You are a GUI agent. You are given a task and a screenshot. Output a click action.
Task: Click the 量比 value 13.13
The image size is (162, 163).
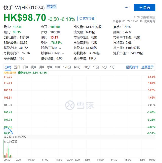pos(54,37)
